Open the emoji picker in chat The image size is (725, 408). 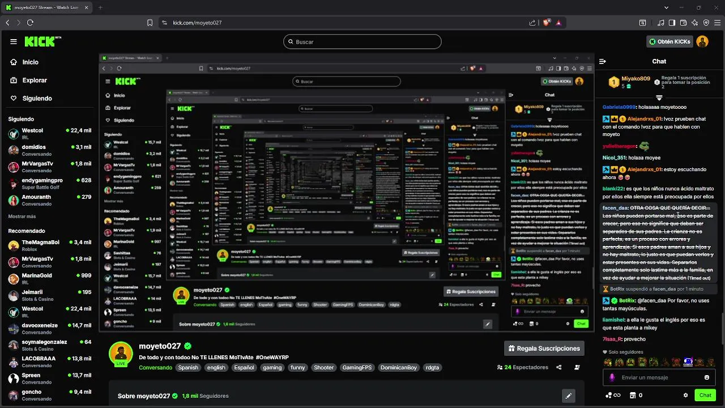pyautogui.click(x=707, y=377)
